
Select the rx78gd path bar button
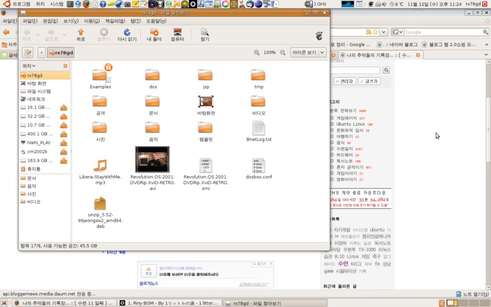pos(61,52)
